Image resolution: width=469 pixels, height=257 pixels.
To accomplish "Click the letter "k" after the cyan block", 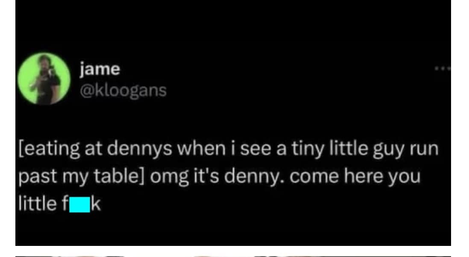I will pyautogui.click(x=96, y=204).
